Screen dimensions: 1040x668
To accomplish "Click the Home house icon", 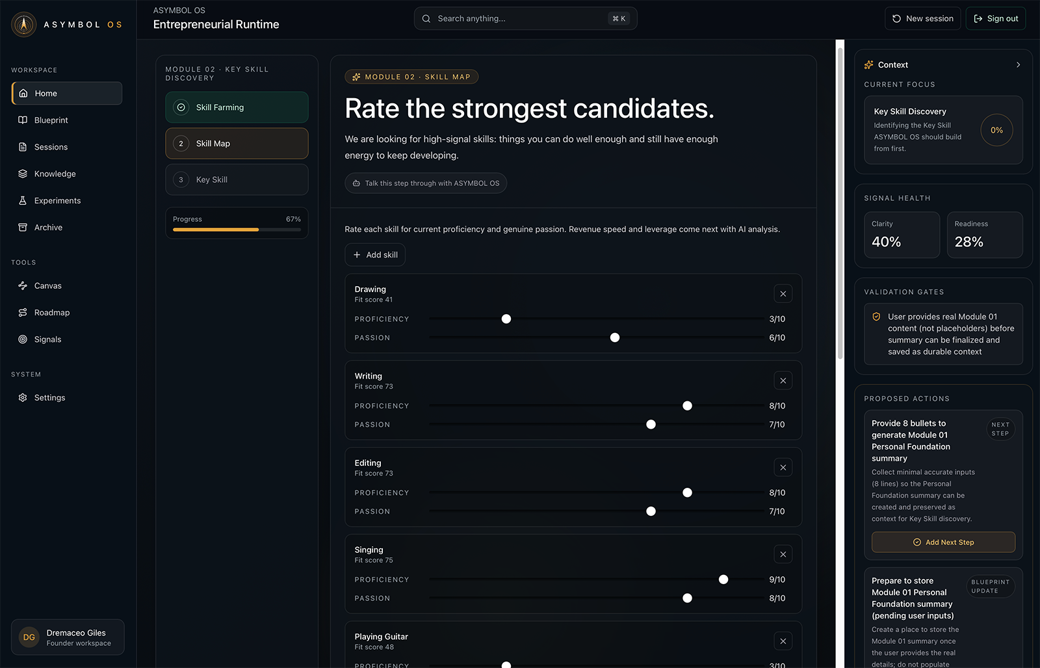I will pos(23,93).
